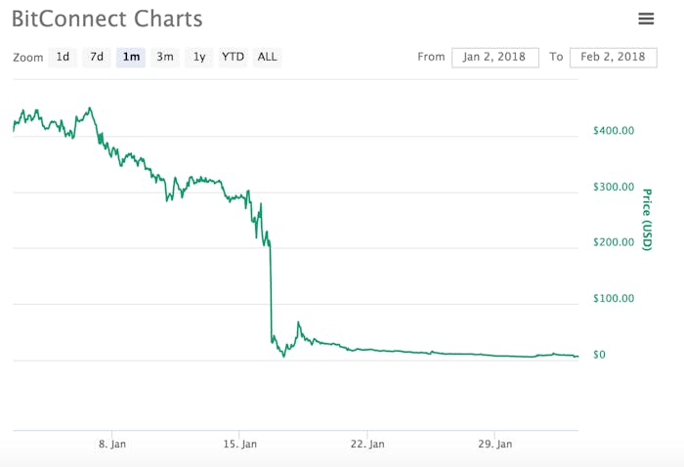Click the 15. Jan date marker
Viewport: 684px width, 467px height.
tap(240, 444)
